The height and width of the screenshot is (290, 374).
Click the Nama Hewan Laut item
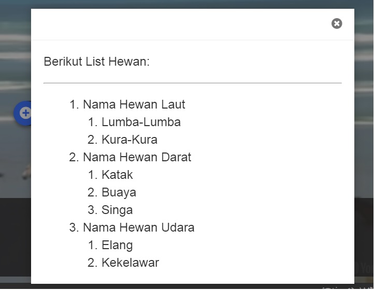tap(134, 104)
